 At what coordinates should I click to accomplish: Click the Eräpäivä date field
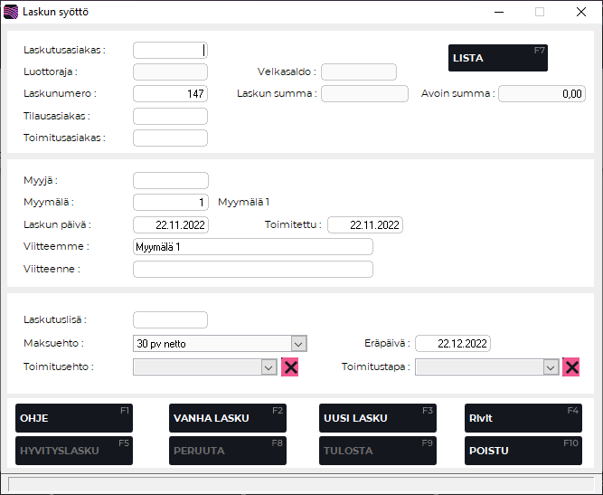coord(453,344)
